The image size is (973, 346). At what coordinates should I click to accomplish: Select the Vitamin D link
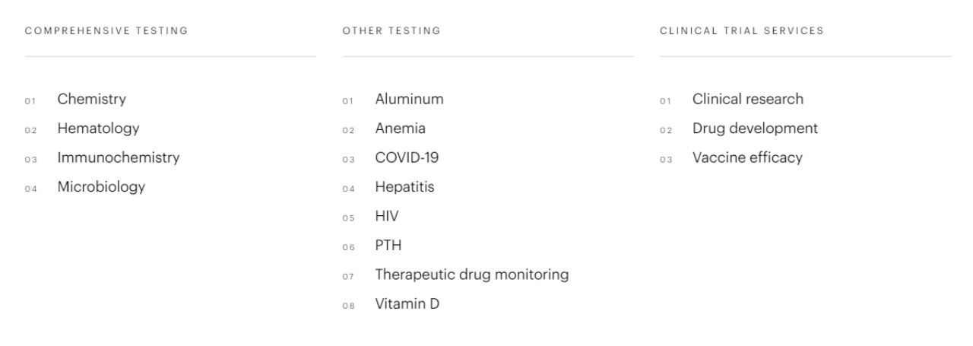[x=407, y=304]
